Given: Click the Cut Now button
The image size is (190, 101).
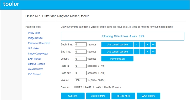Looking at the screenshot, I should tap(73, 96).
